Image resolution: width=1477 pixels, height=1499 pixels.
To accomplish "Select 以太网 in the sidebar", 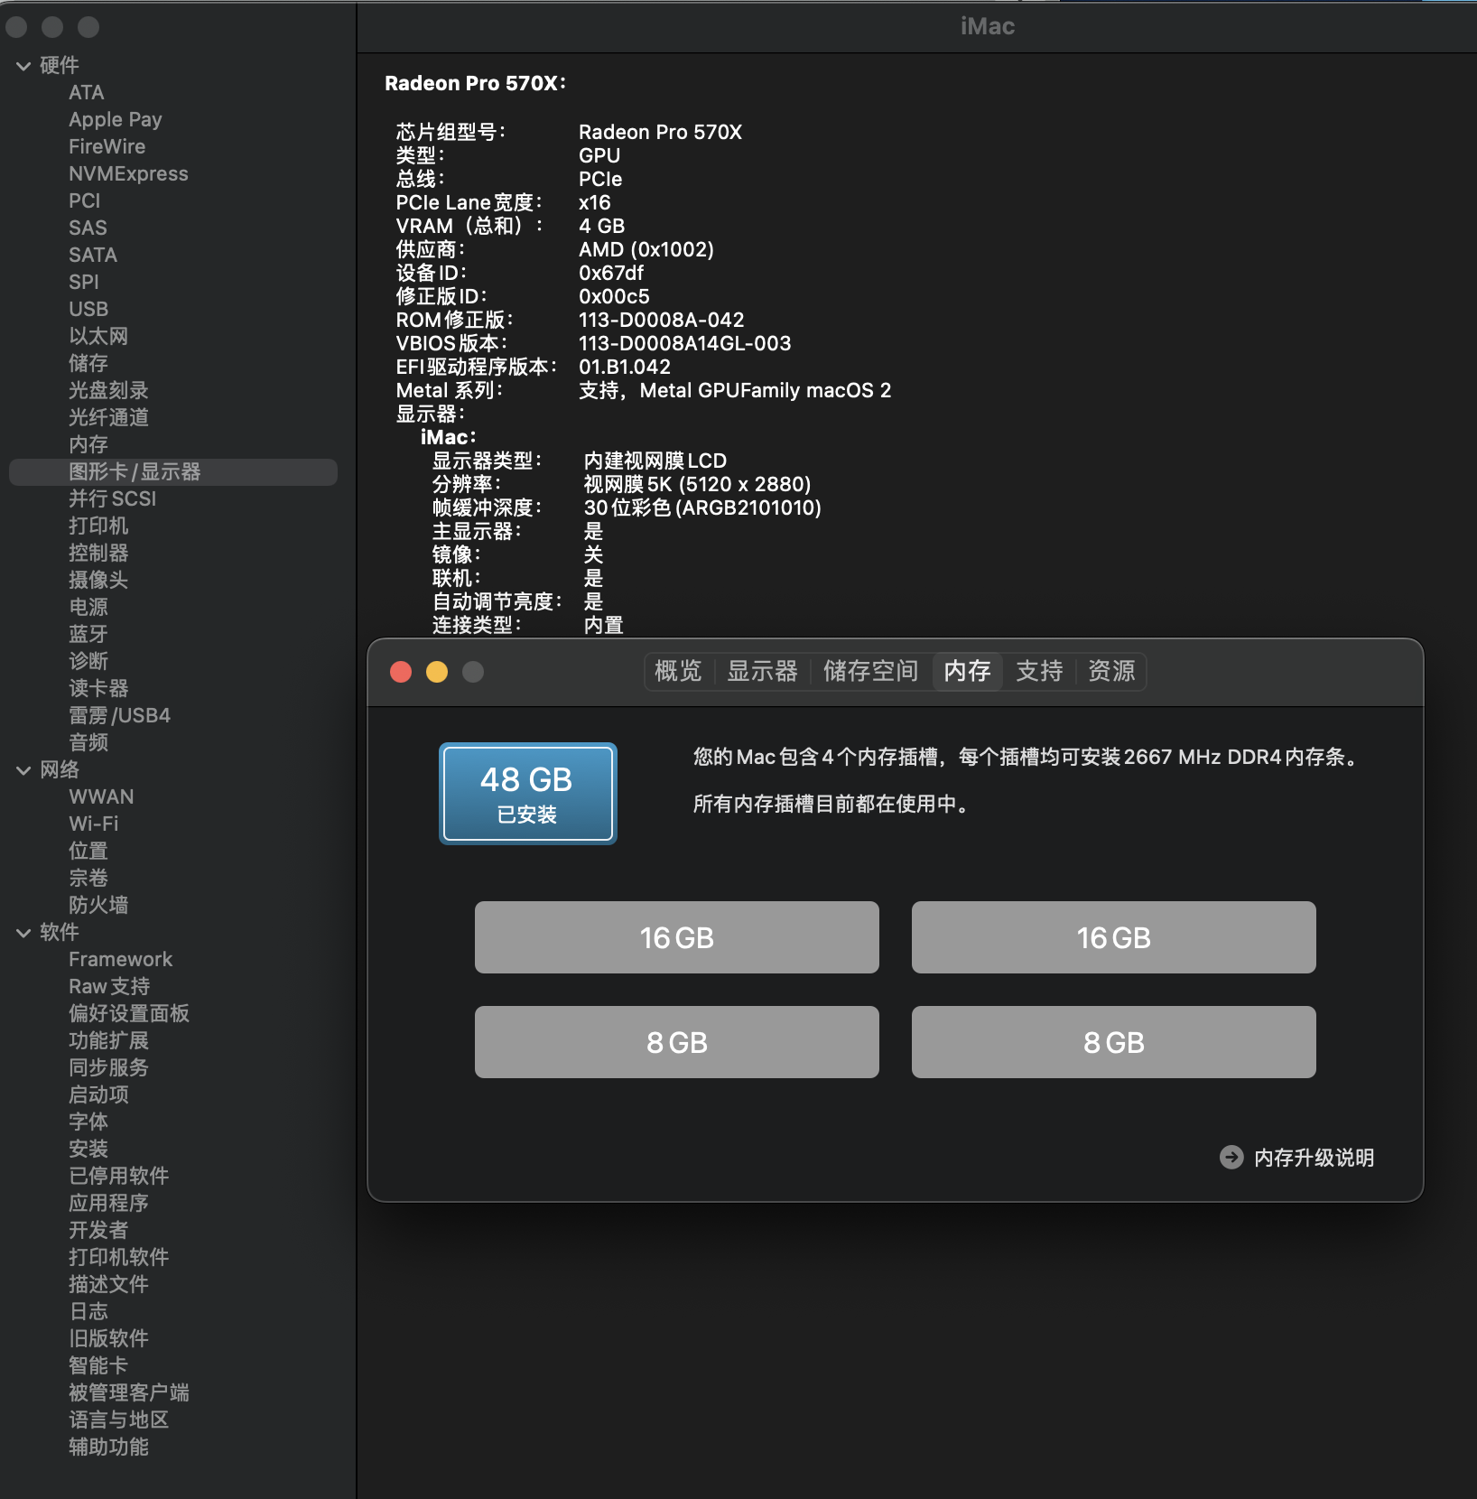I will [x=98, y=336].
